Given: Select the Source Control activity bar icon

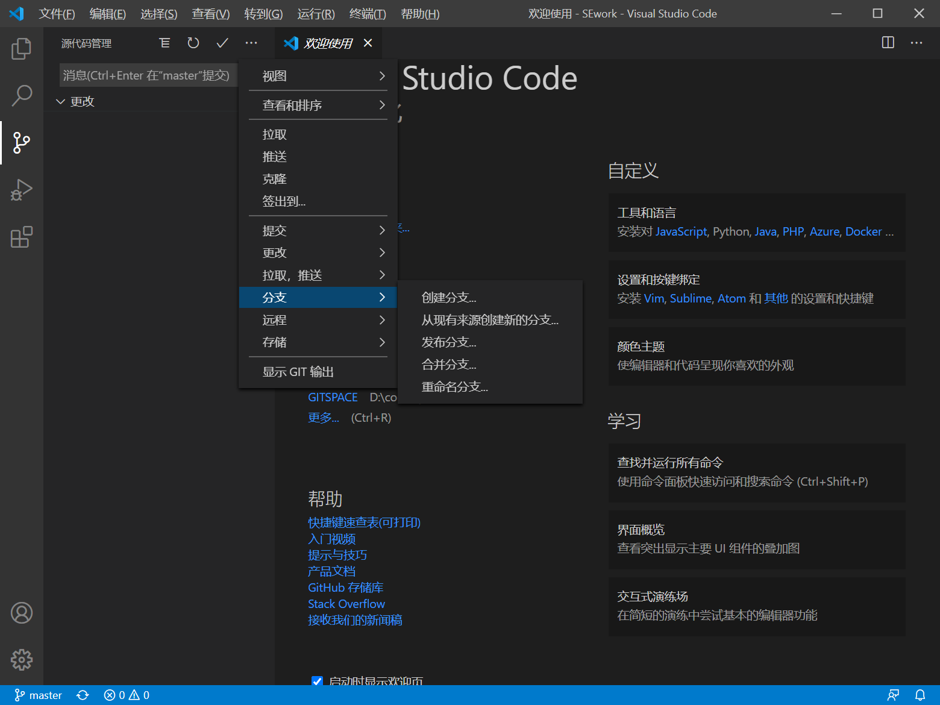Looking at the screenshot, I should (x=22, y=142).
